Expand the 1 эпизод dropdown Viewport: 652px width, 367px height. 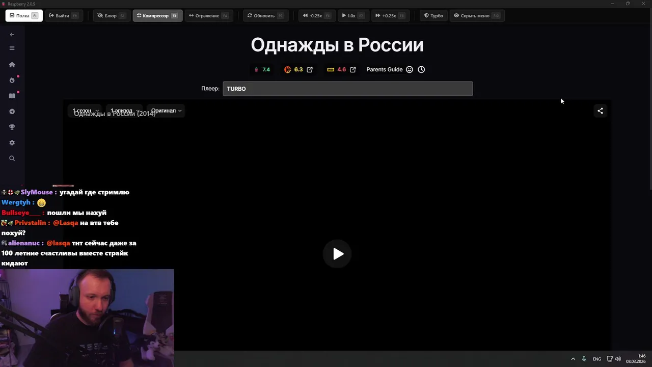click(125, 111)
